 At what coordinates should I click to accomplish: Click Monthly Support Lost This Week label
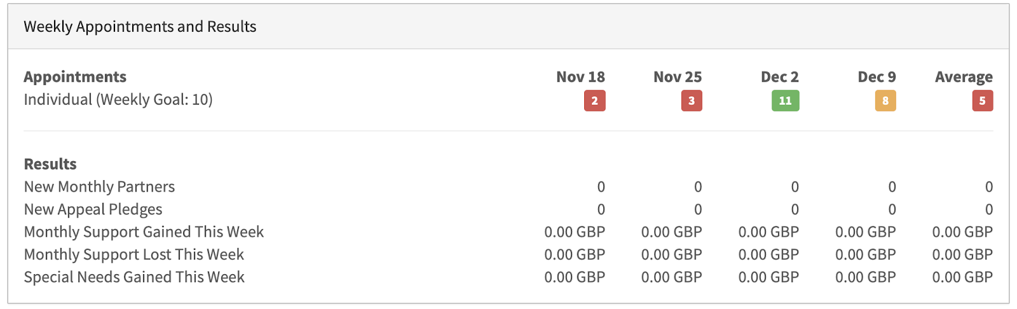click(x=134, y=254)
